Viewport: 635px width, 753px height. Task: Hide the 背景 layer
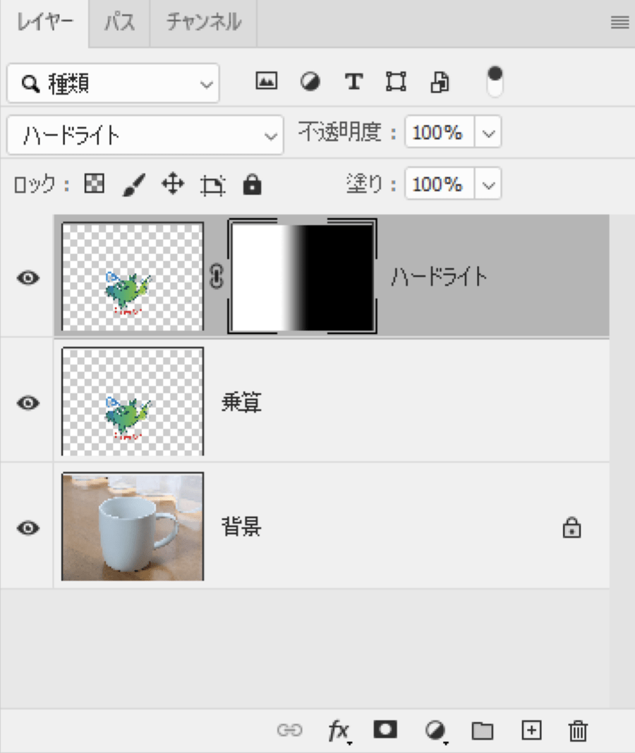28,528
